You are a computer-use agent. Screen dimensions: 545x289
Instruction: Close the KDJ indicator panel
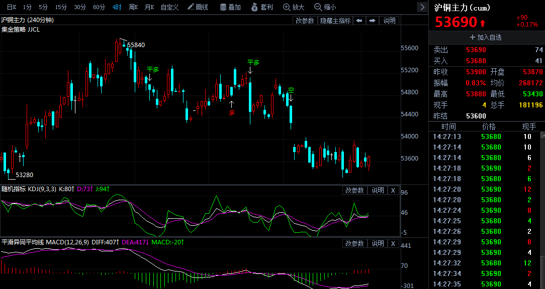pyautogui.click(x=393, y=190)
